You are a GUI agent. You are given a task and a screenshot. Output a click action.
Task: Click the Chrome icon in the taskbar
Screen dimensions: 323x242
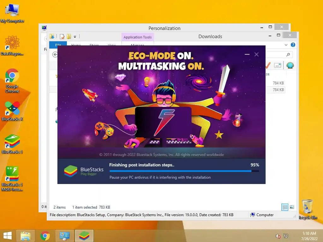(45, 236)
